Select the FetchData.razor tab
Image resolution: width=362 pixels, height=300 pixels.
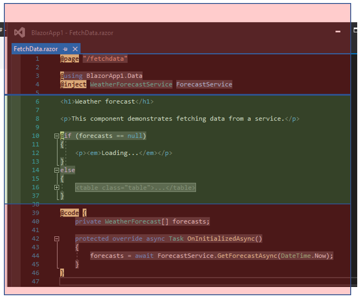point(36,49)
